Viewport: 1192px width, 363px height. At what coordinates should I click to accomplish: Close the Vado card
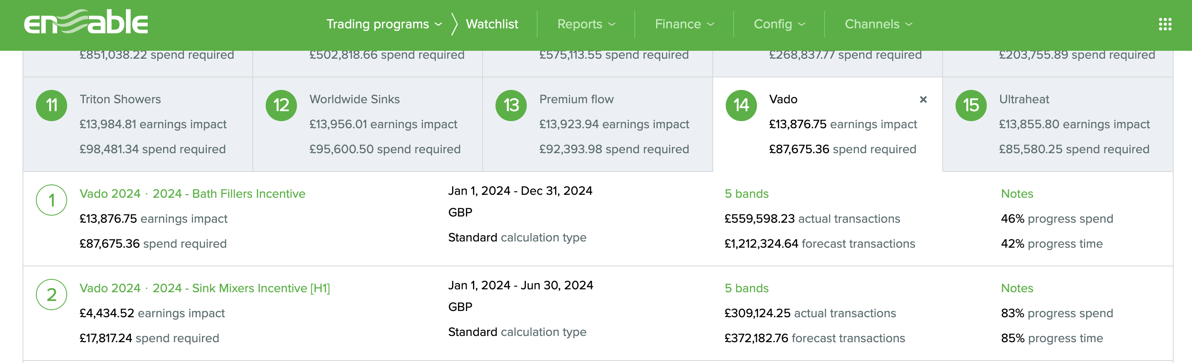923,99
